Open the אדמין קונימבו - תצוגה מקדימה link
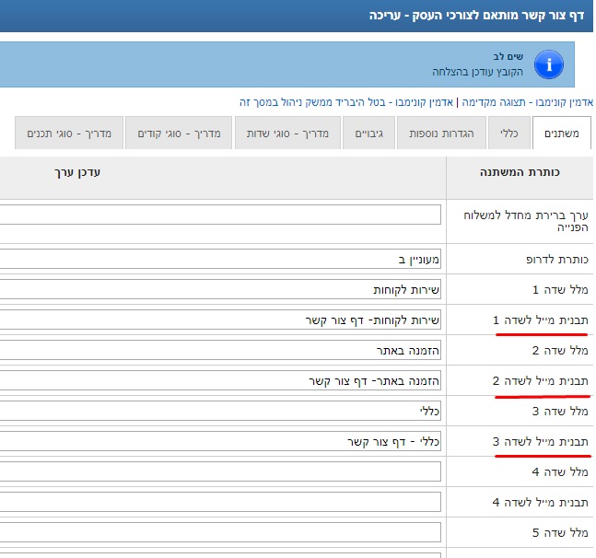 pos(527,102)
